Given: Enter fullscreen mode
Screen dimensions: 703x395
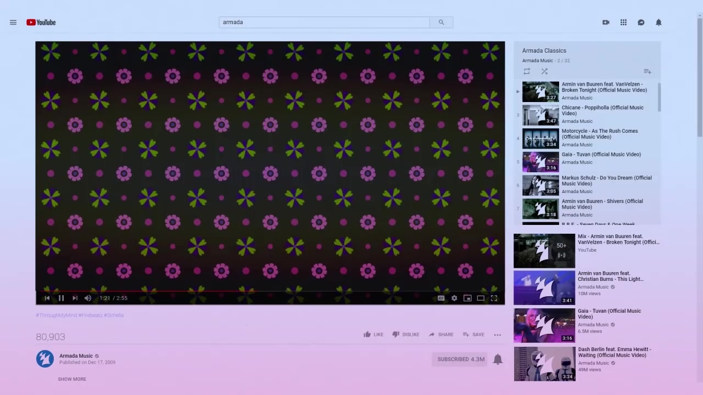Looking at the screenshot, I should pos(494,298).
